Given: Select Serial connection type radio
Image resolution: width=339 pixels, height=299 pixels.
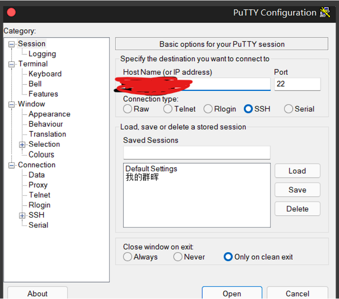Looking at the screenshot, I should click(x=289, y=109).
